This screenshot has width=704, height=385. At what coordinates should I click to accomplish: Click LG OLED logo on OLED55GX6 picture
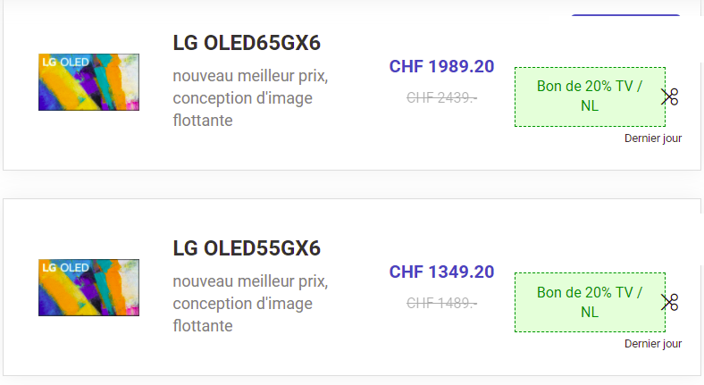point(65,268)
